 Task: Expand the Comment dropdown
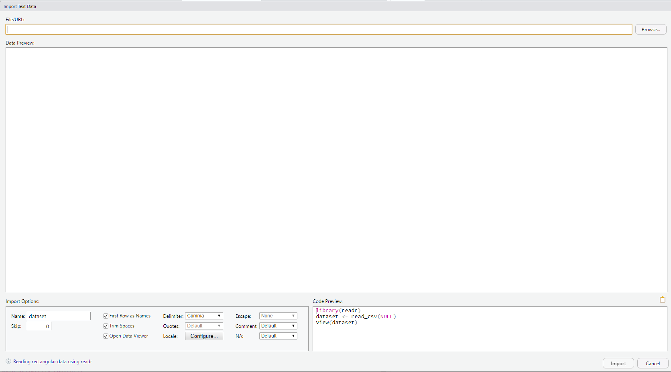click(278, 326)
